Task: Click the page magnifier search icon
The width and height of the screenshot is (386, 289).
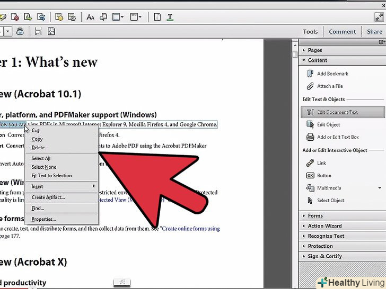Action: click(103, 17)
